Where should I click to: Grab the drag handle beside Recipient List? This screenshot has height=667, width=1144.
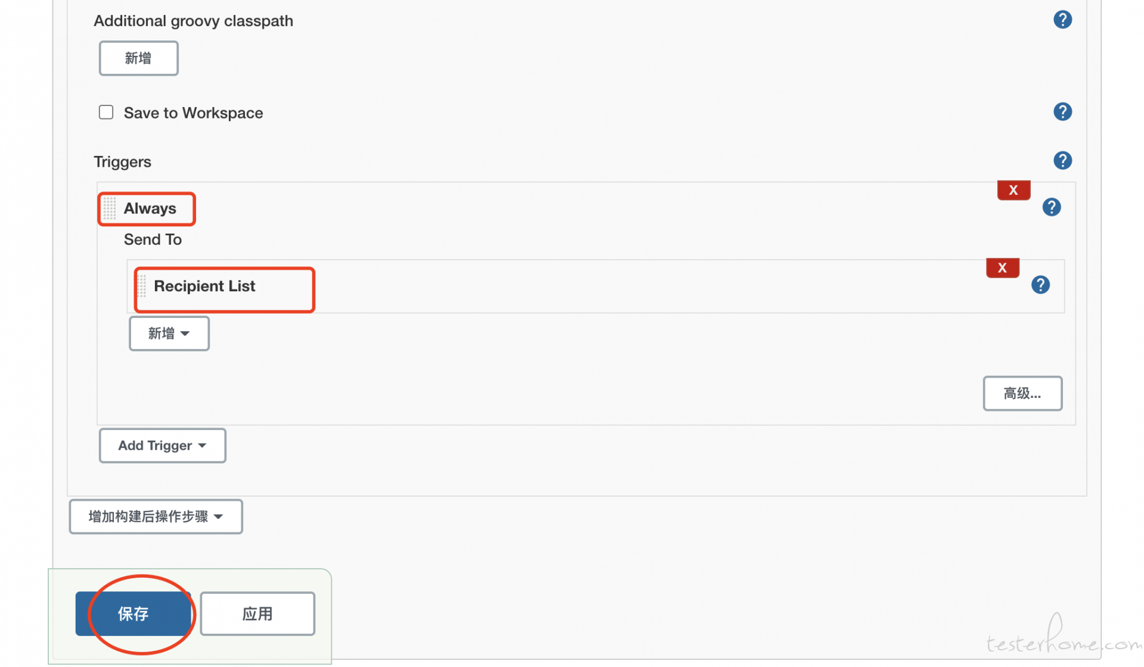tap(141, 286)
